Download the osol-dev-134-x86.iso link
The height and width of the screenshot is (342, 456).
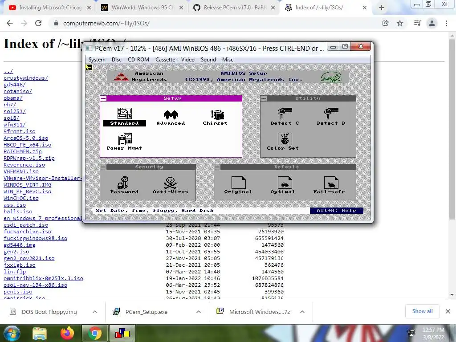pos(35,285)
